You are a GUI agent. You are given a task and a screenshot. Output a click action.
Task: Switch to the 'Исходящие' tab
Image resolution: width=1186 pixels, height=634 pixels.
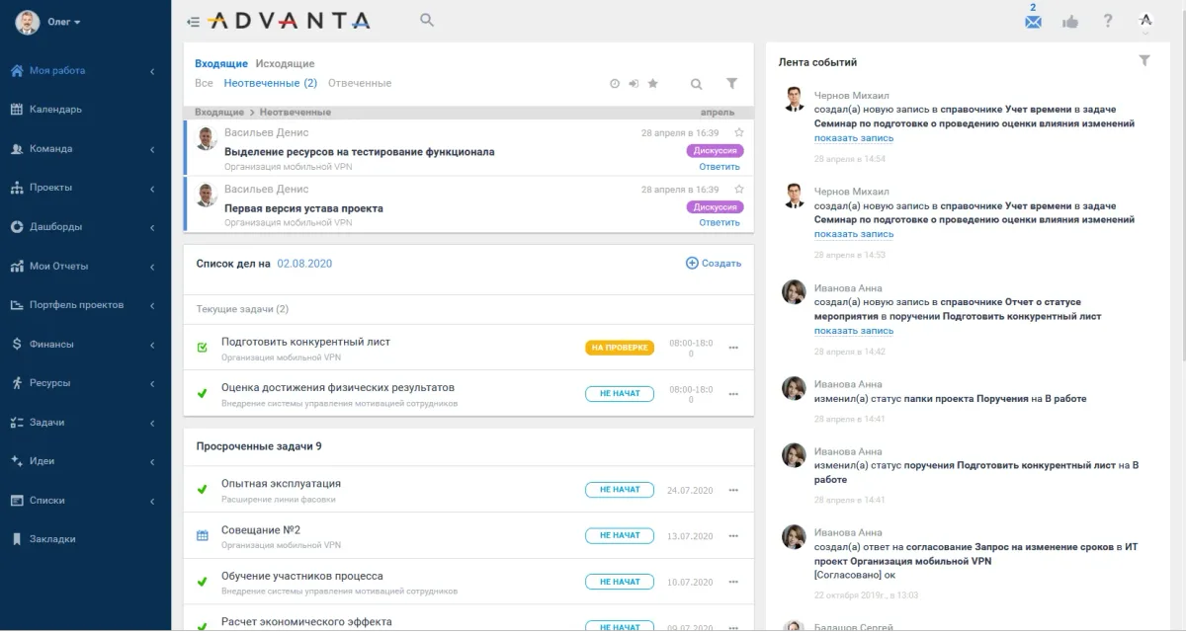click(x=285, y=63)
